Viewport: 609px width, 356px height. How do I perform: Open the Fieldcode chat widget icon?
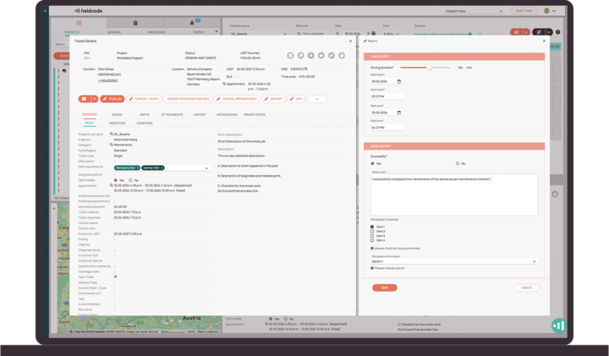(x=558, y=325)
